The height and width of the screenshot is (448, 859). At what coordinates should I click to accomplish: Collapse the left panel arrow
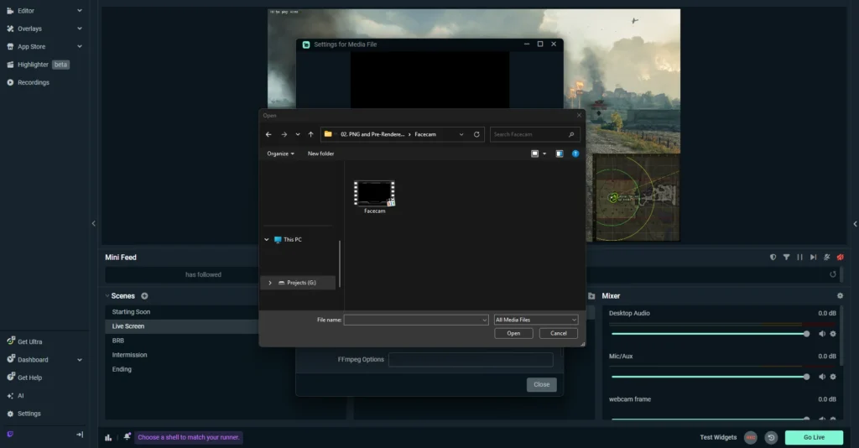94,223
